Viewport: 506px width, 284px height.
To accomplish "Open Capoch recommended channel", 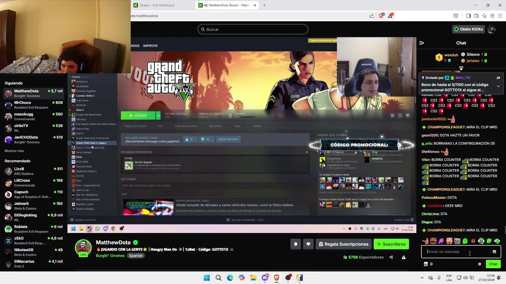I will 33,194.
